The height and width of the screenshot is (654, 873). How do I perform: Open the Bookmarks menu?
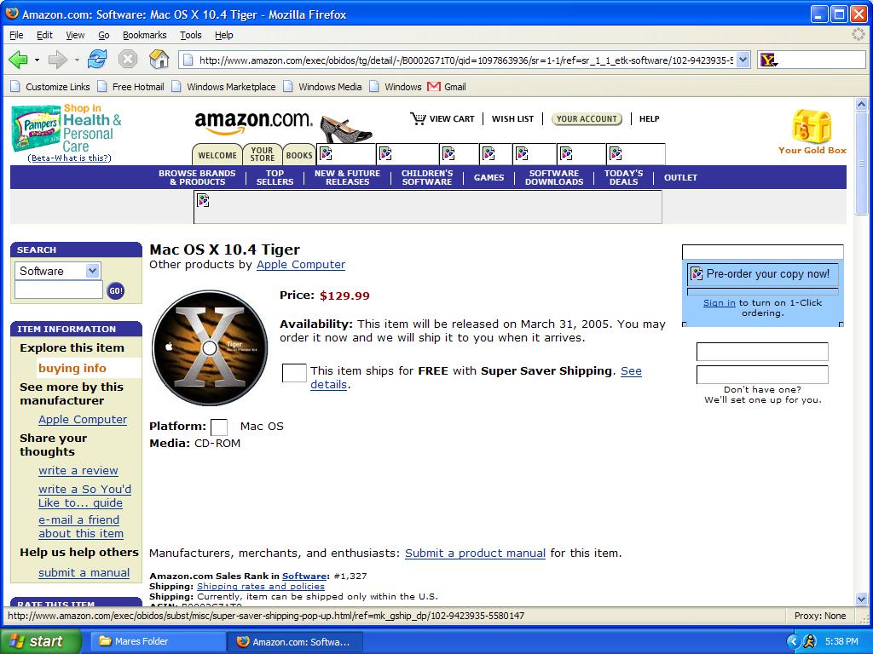pos(145,35)
